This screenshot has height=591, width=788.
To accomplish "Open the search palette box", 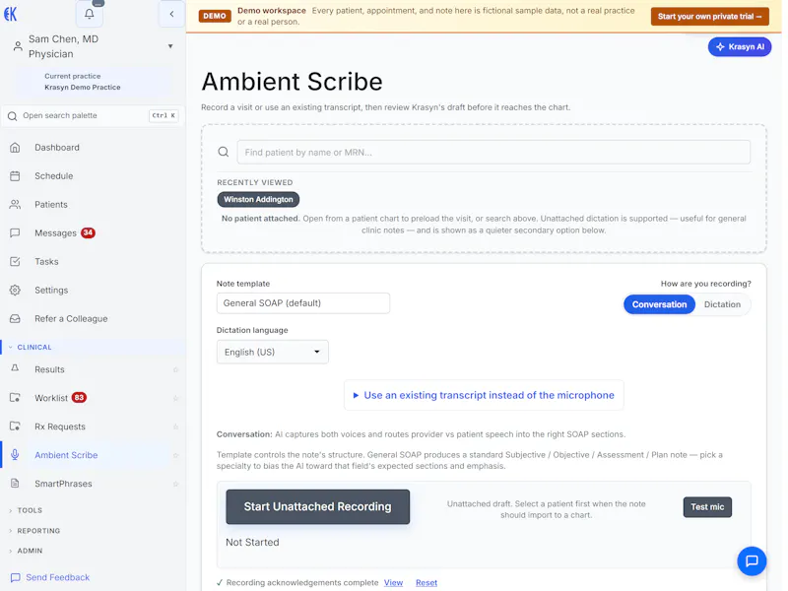I will tap(93, 116).
